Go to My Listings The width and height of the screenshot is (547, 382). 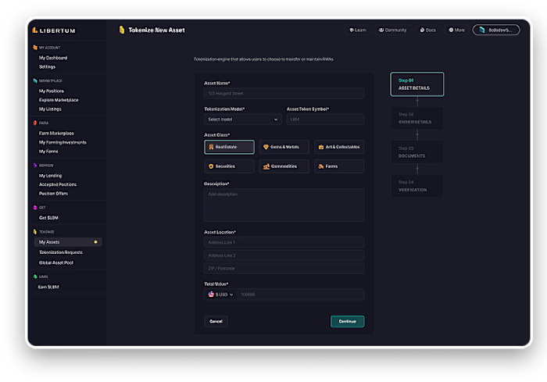[x=50, y=109]
